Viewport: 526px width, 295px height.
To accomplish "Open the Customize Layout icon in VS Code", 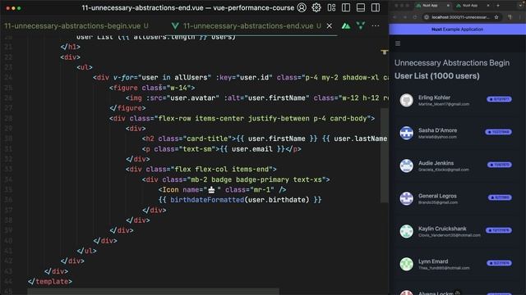I will click(x=331, y=7).
